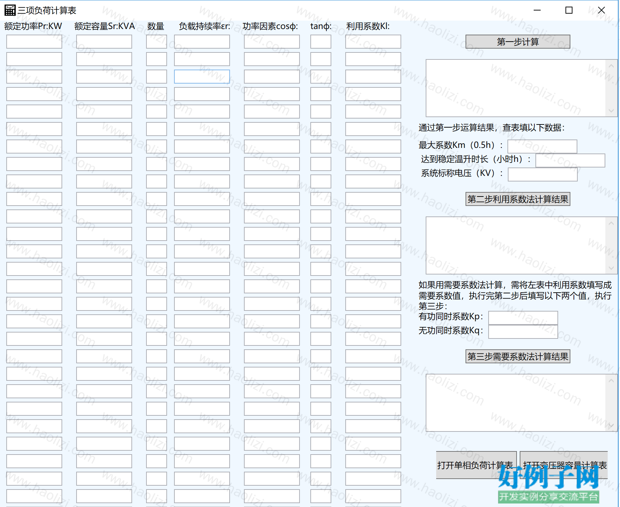Viewport: 620px width, 507px height.
Task: Focus the 达到稳定温升时长 input field
Action: pyautogui.click(x=570, y=160)
